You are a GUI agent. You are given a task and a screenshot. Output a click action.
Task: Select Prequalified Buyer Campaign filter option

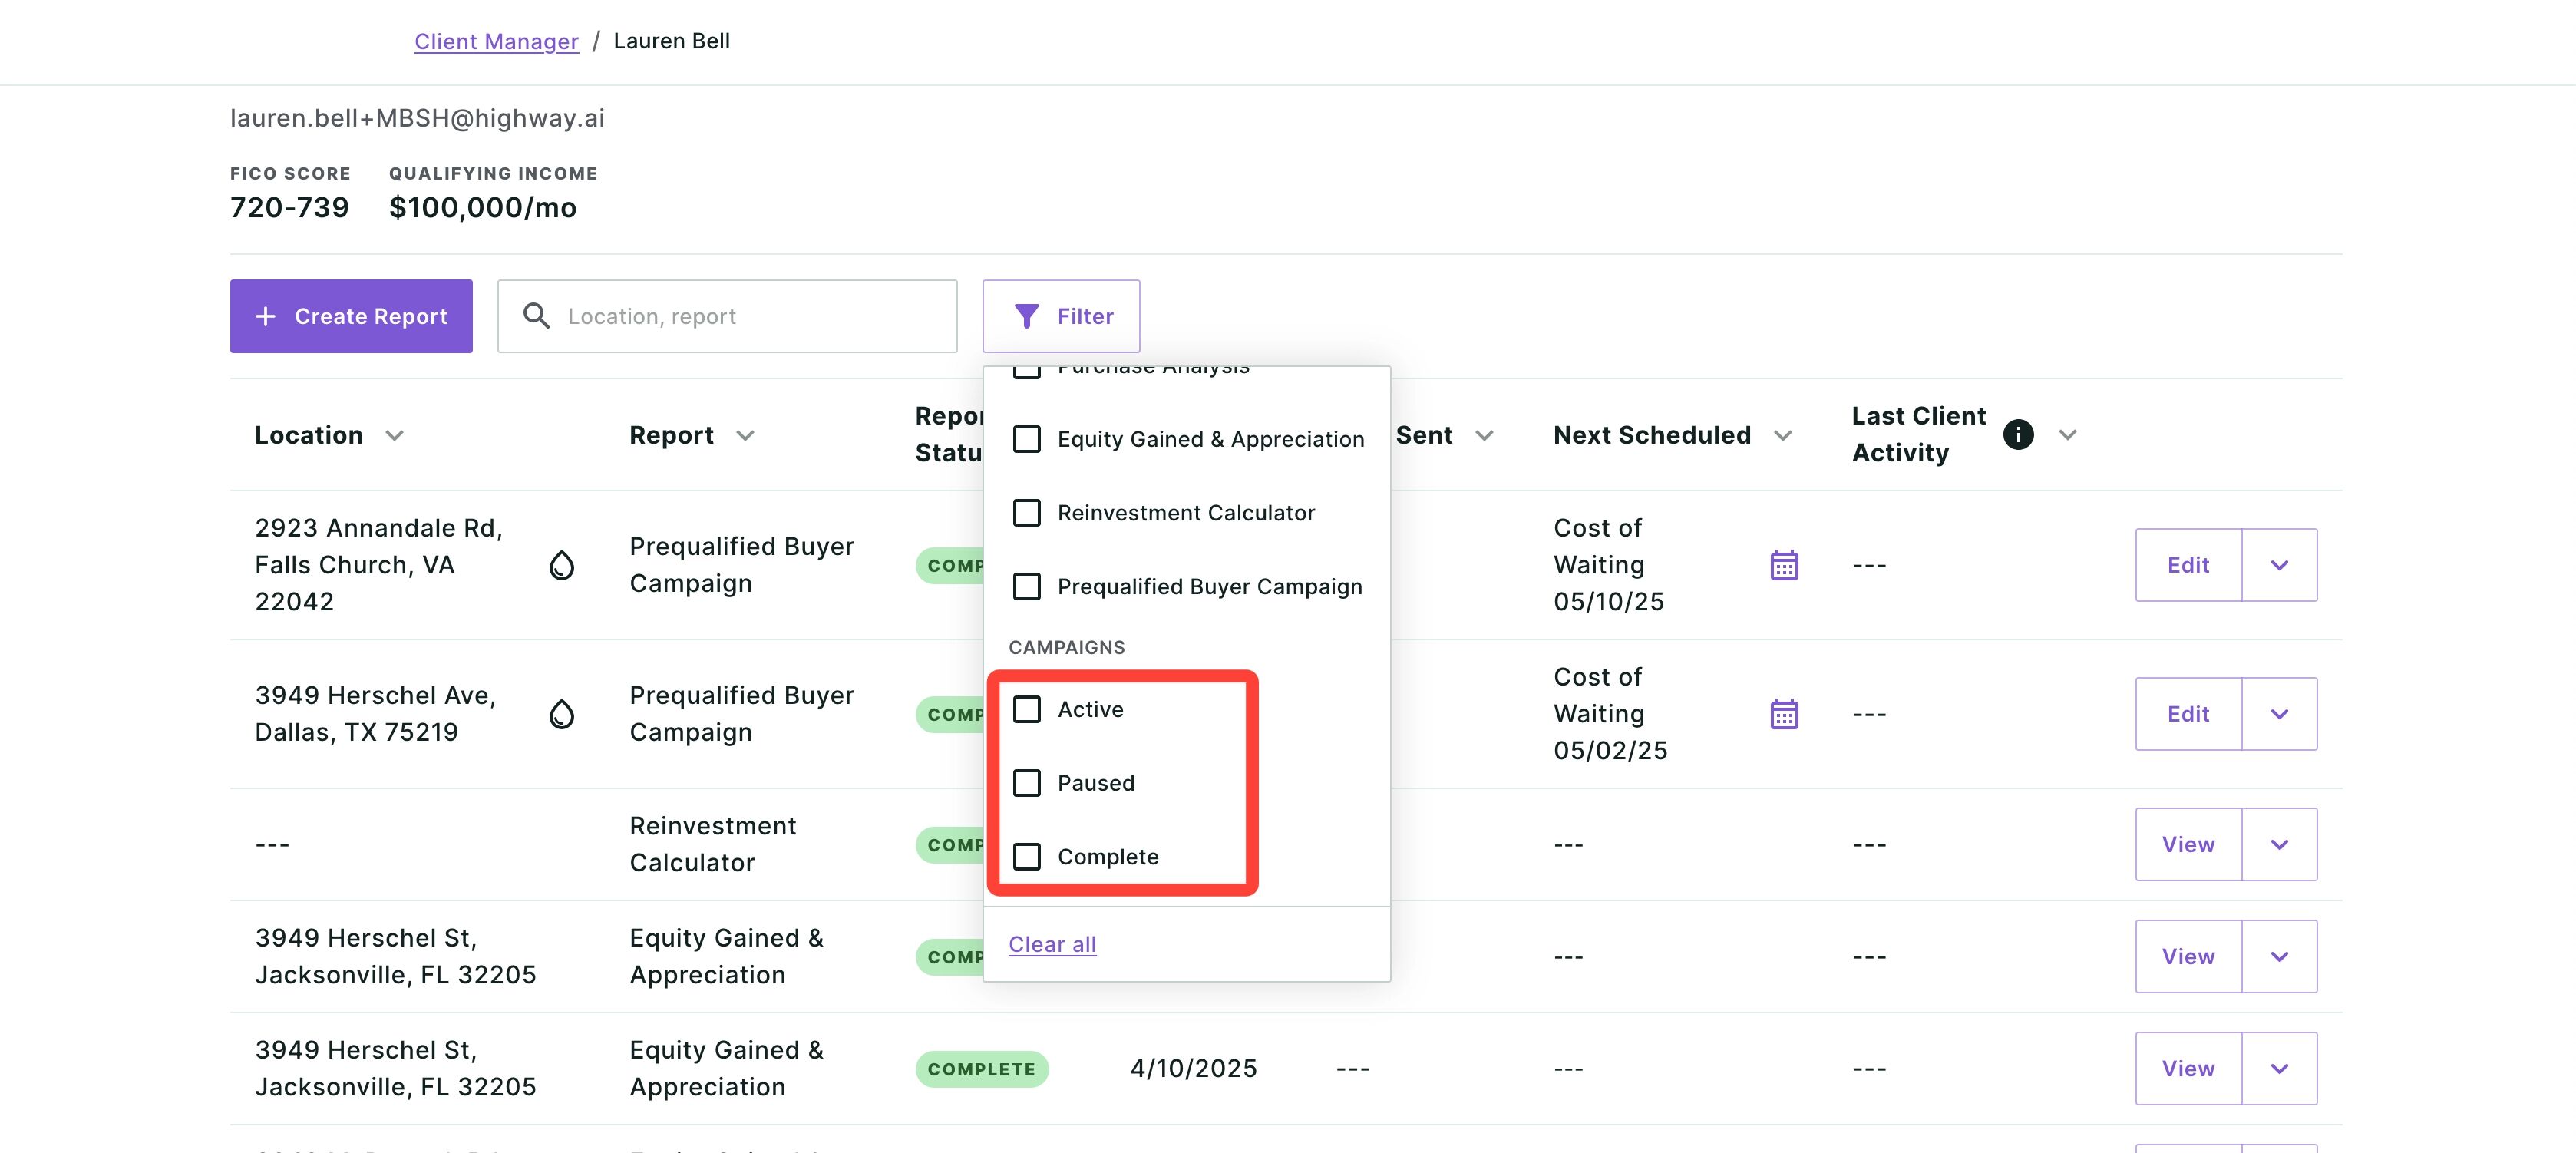(x=1209, y=586)
